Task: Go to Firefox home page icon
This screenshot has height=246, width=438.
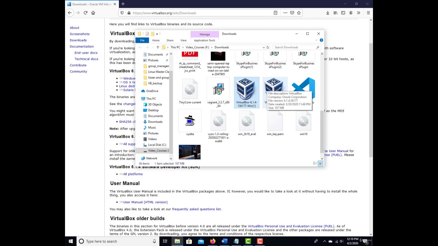Action: 93,13
